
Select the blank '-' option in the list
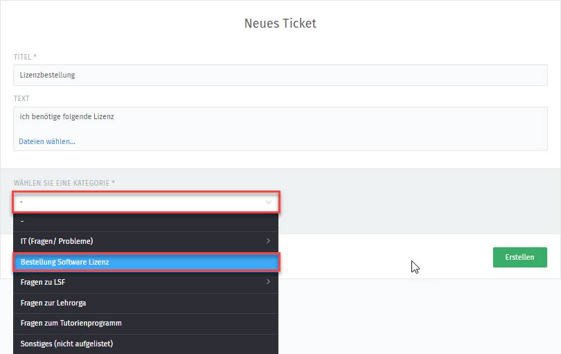coord(145,222)
